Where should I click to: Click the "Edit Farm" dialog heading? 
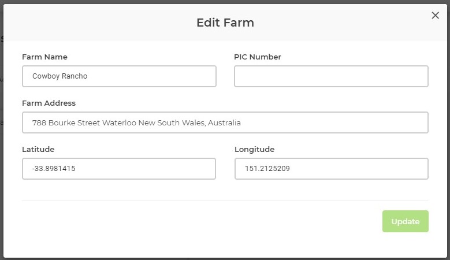click(225, 23)
